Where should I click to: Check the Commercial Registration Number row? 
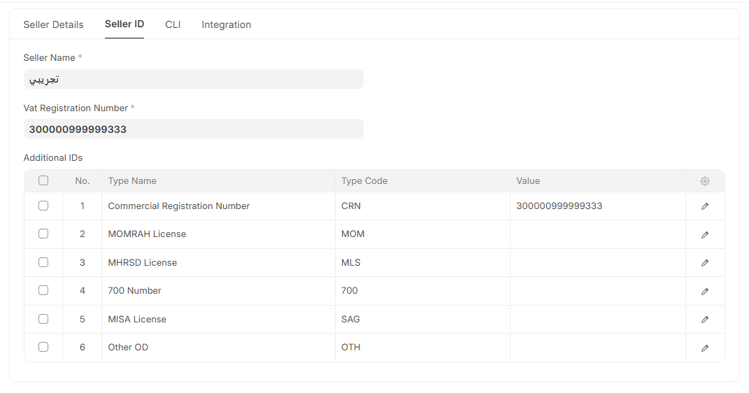pyautogui.click(x=43, y=206)
